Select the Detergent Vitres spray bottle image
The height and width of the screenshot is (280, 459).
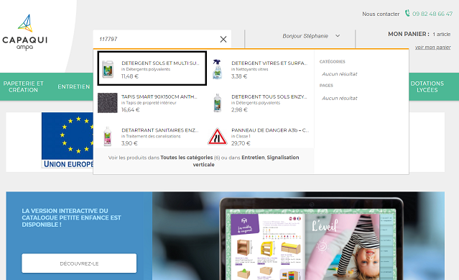coord(217,70)
